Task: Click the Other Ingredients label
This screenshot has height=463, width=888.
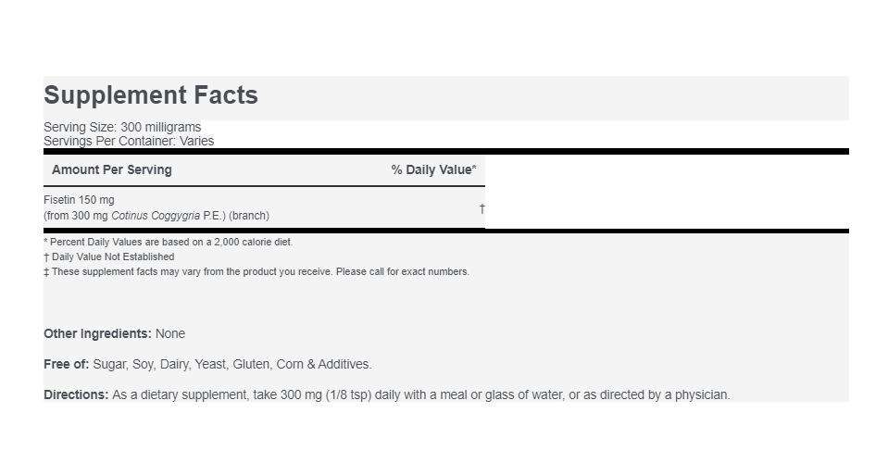Action: coord(97,333)
